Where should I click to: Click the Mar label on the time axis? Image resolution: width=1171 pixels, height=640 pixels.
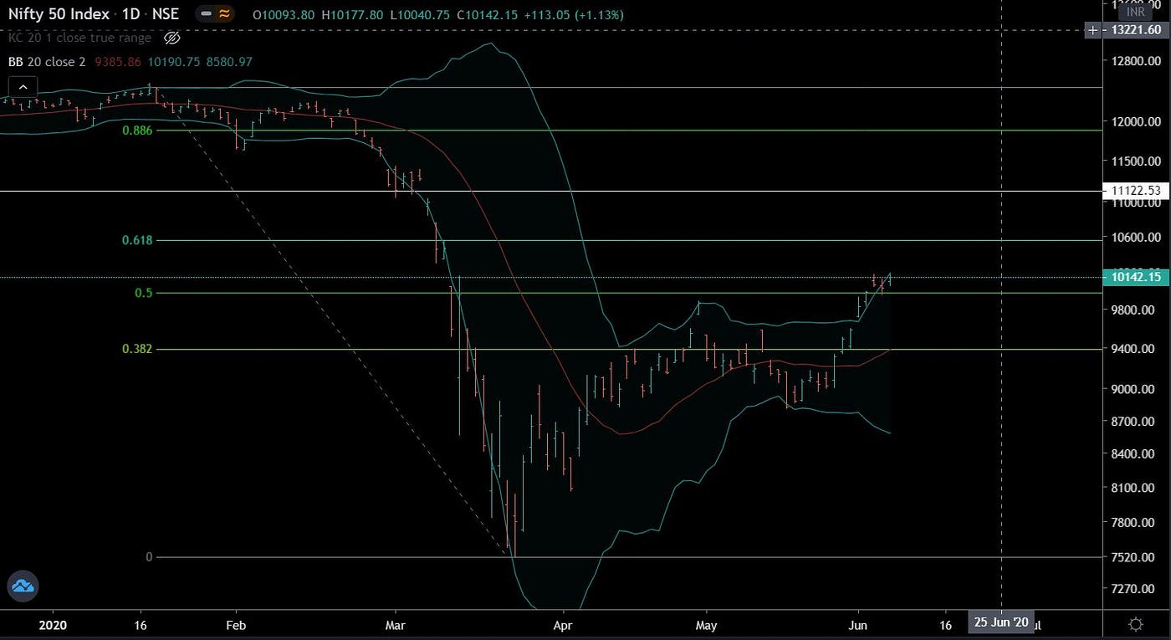click(396, 624)
